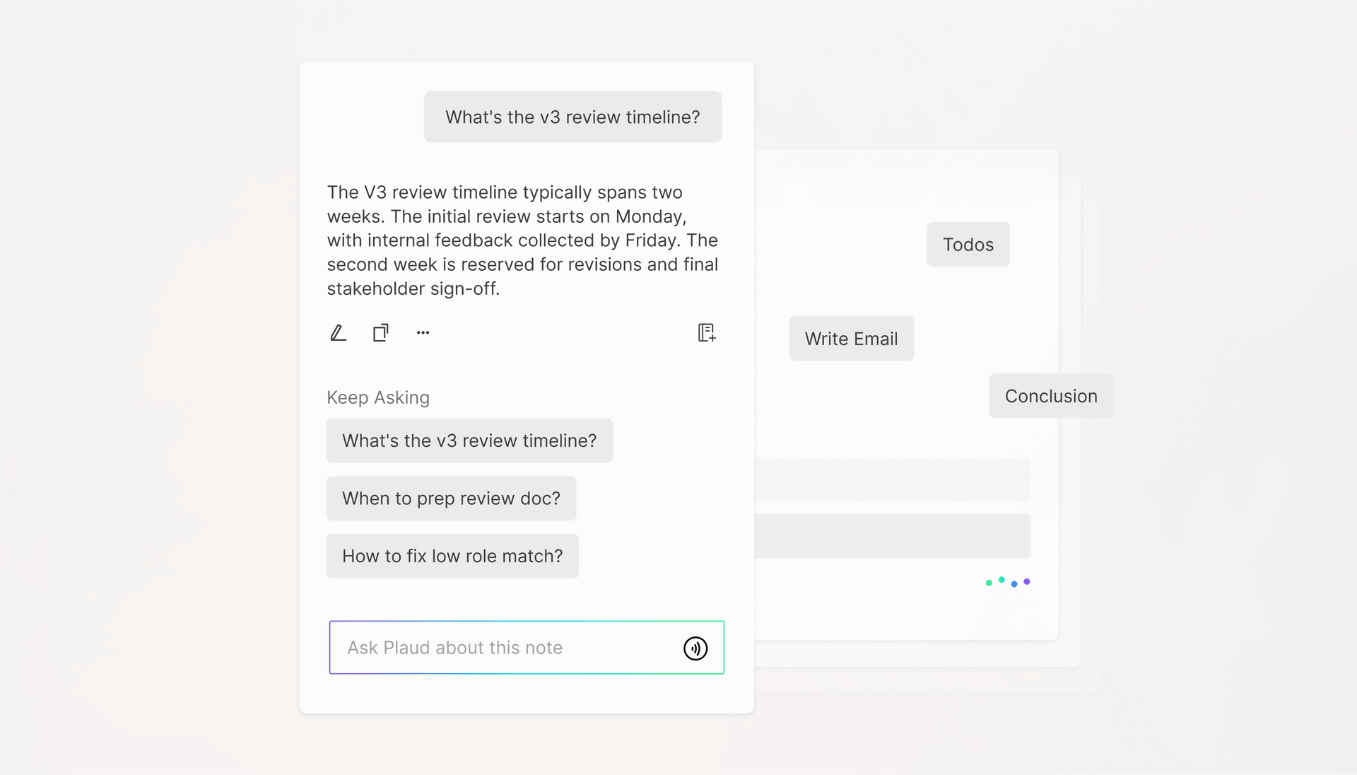Click the Todos chip

click(x=968, y=245)
